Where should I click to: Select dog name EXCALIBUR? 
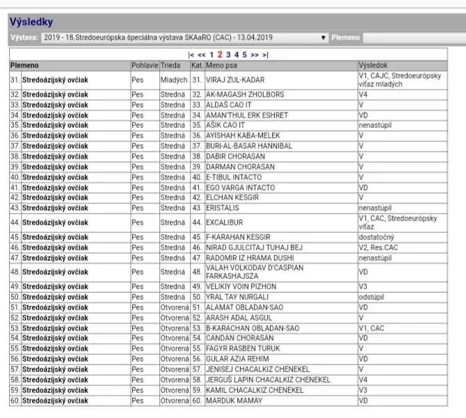coord(225,223)
